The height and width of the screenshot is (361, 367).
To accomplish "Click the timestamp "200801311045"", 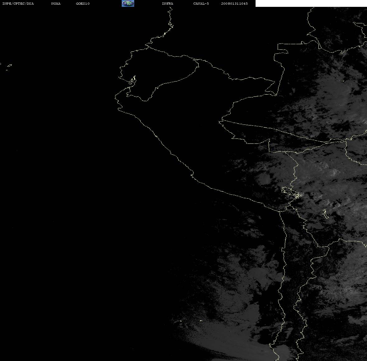I will (x=234, y=3).
